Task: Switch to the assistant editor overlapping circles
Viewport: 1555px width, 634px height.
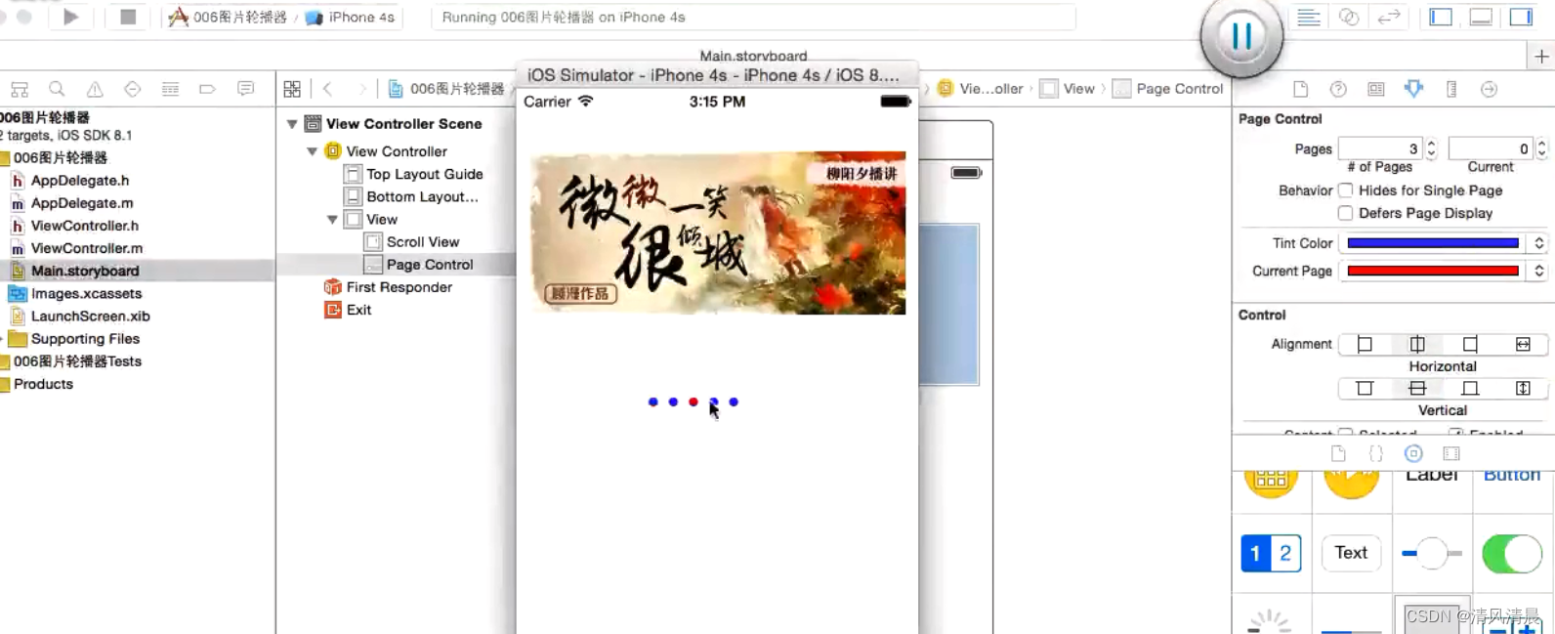Action: coord(1349,18)
